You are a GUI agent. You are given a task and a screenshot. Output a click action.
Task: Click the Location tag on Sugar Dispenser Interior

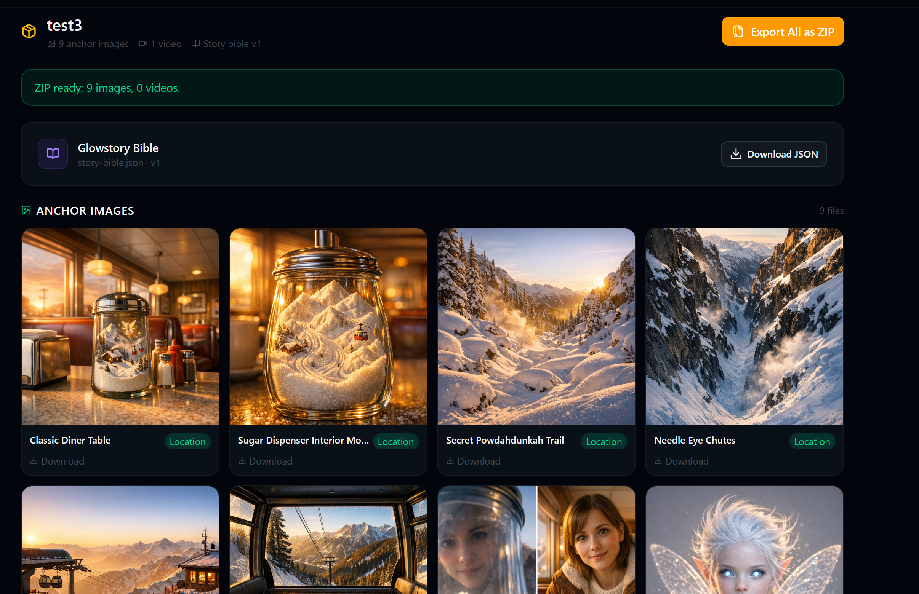pyautogui.click(x=395, y=442)
